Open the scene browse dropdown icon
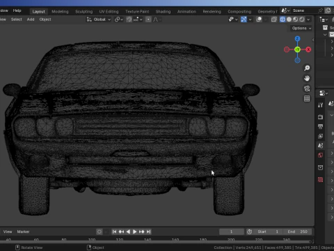This screenshot has height=251, width=334. click(x=285, y=10)
